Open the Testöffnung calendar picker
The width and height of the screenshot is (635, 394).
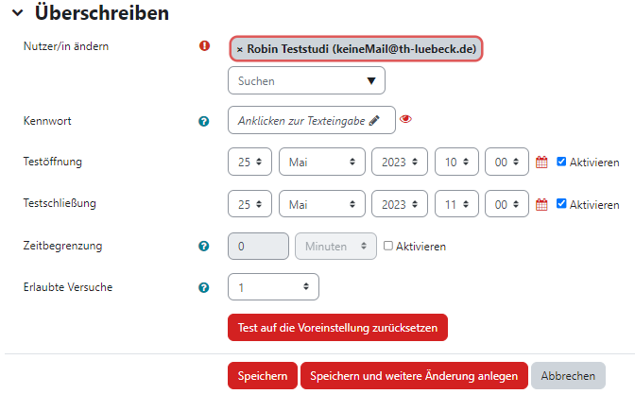tap(541, 162)
